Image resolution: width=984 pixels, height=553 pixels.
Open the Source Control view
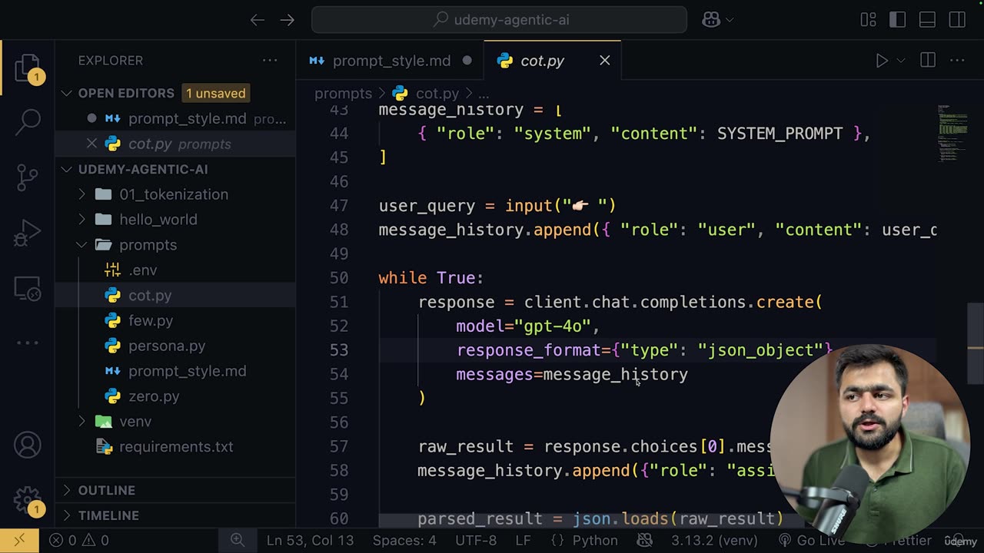(28, 177)
